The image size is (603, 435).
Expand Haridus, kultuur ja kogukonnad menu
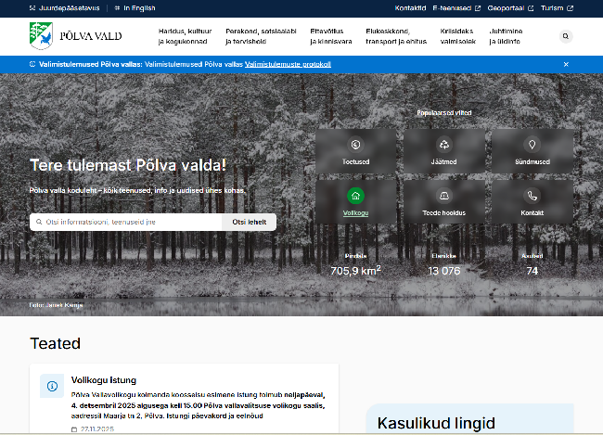click(186, 36)
